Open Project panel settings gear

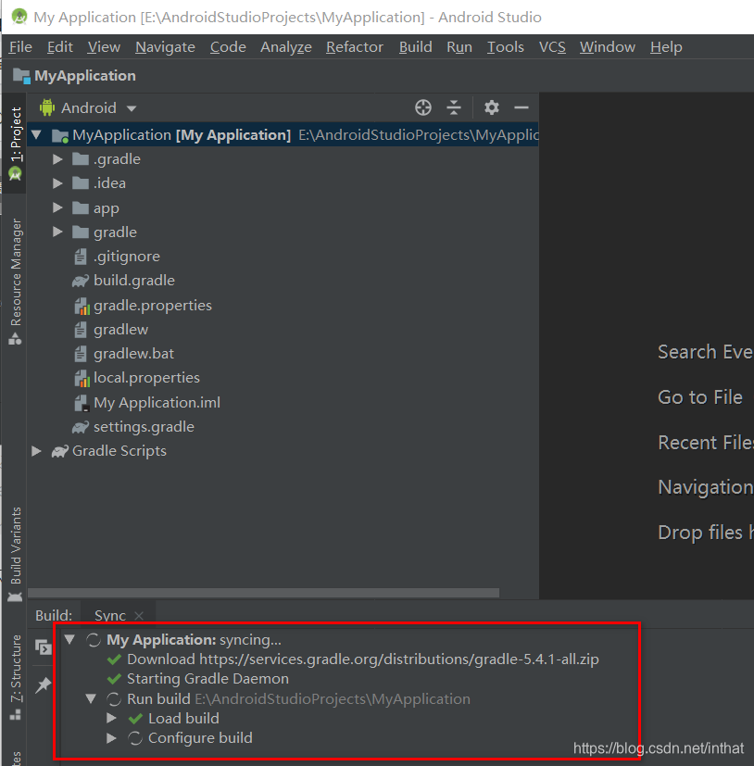tap(491, 107)
